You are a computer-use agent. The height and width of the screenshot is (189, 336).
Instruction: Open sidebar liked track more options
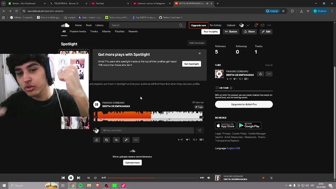tap(269, 74)
